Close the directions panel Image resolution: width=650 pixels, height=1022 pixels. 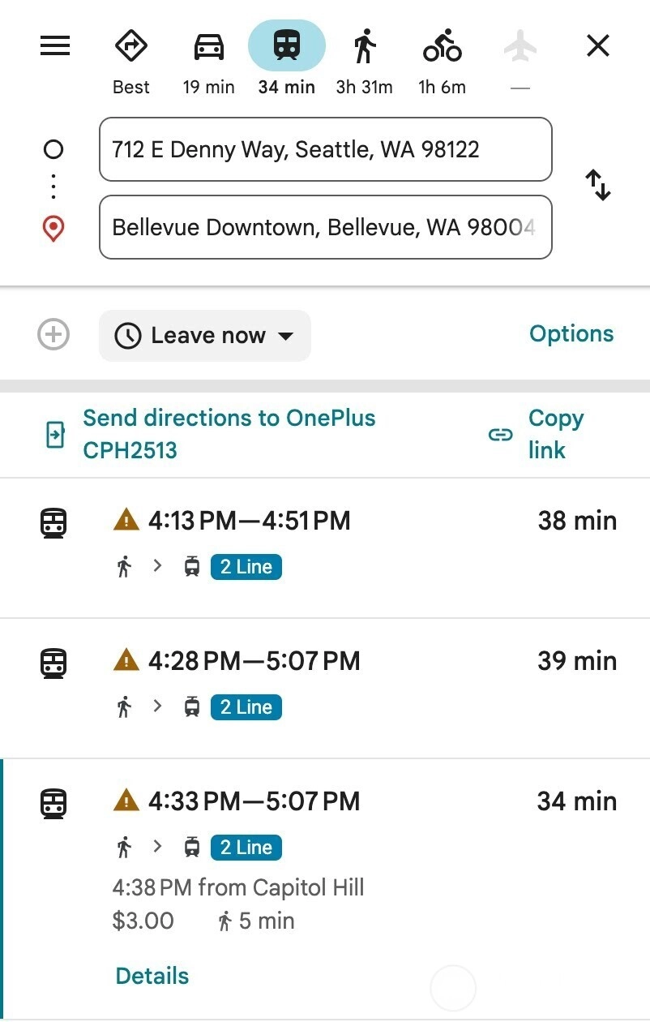598,46
